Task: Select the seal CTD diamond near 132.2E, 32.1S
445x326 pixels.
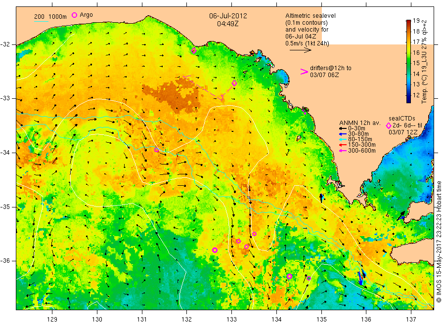Action: (x=194, y=51)
